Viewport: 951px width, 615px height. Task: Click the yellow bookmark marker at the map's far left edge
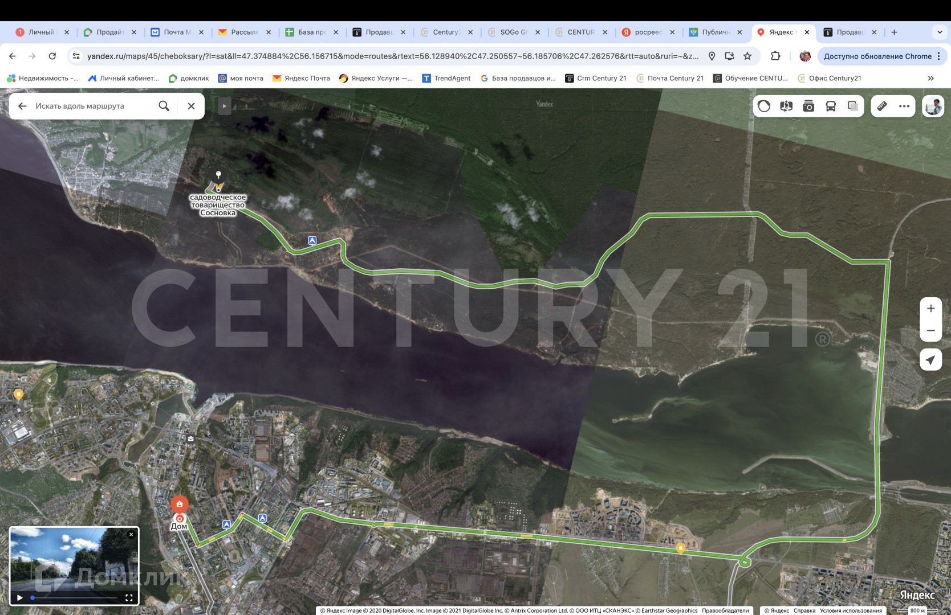click(x=18, y=394)
